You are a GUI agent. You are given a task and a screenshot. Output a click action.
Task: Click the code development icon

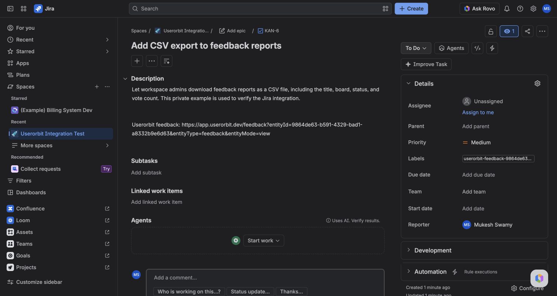[477, 48]
